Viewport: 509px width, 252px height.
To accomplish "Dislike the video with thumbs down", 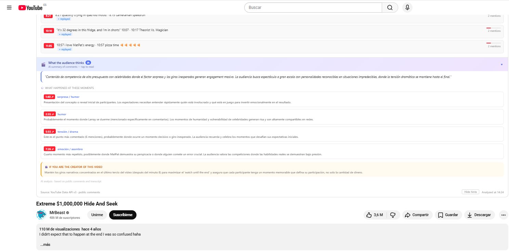I will pos(393,215).
